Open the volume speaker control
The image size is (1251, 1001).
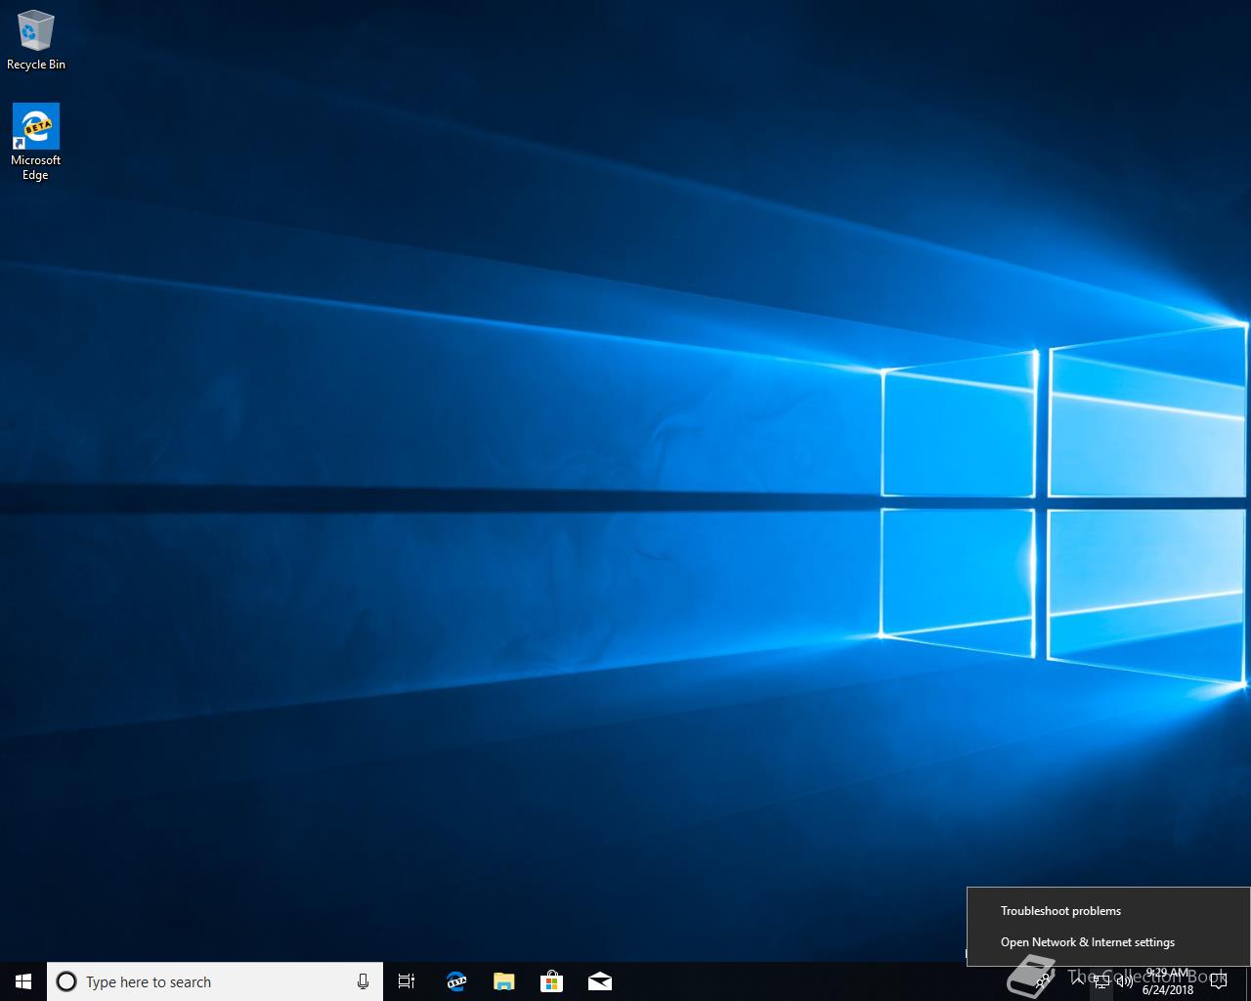1125,981
